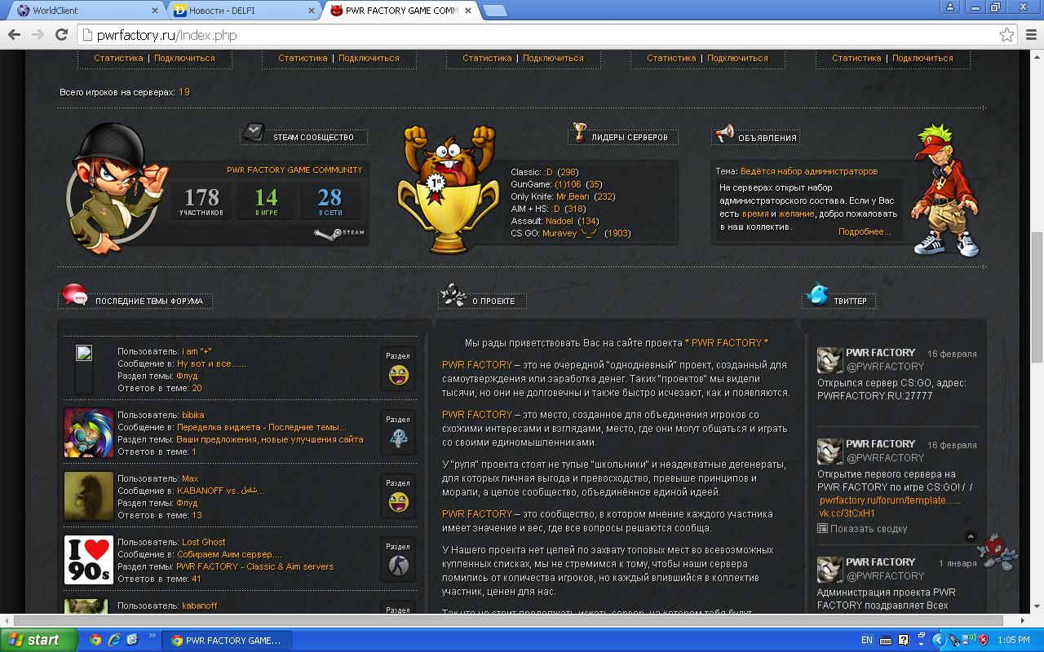Screen dimensions: 1044x652
Task: Click the smiley section icon for Флуд topic
Action: click(x=398, y=376)
